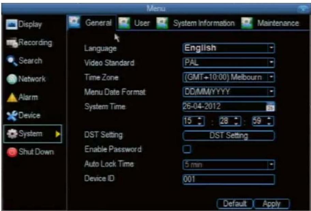Open the Device menu section
The height and width of the screenshot is (211, 311).
[x=24, y=116]
